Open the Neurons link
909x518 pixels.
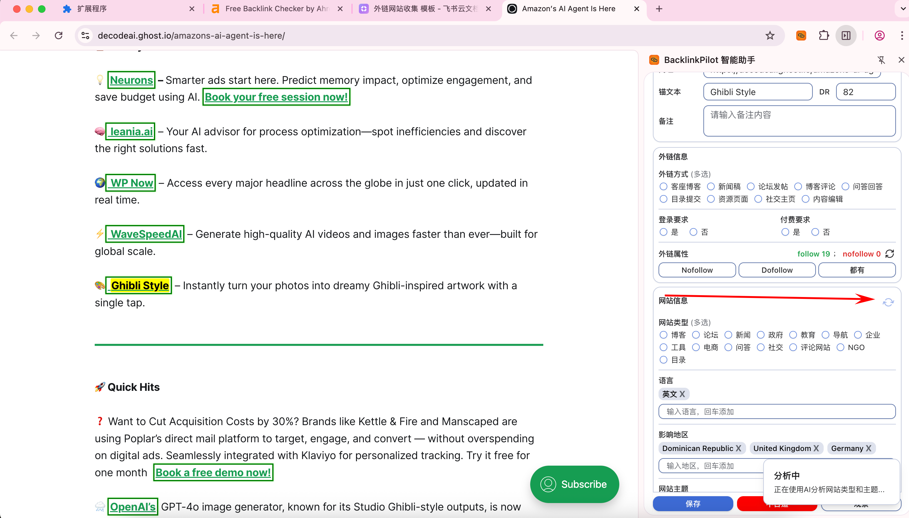(131, 80)
